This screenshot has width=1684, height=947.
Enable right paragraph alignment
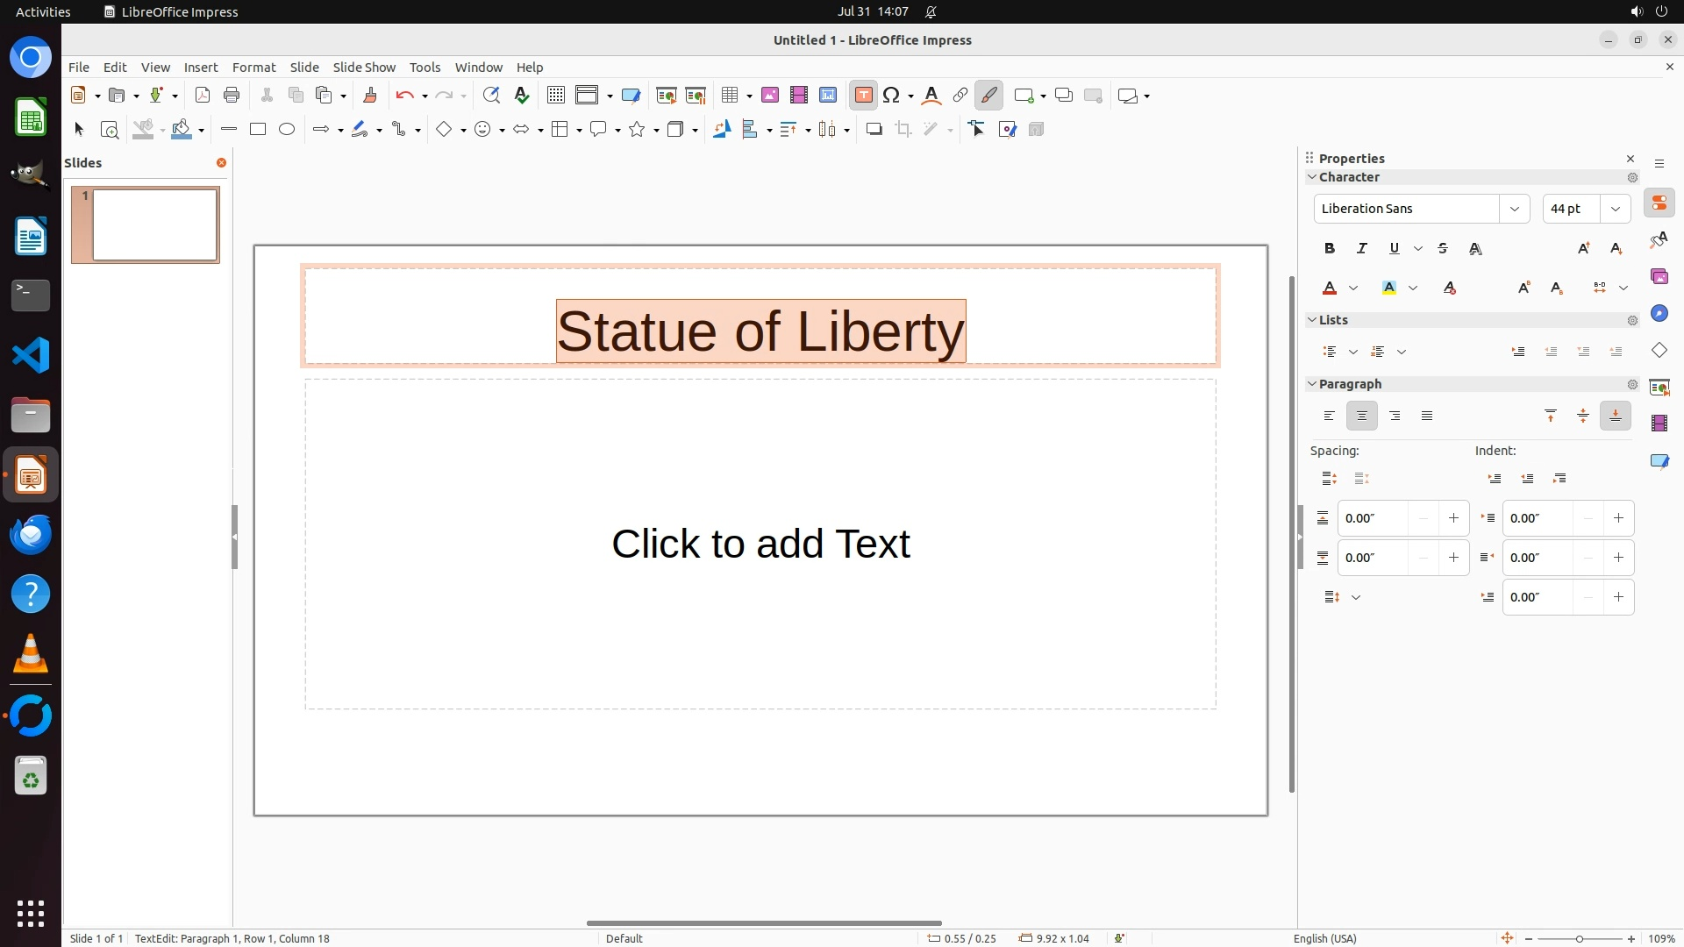1395,417
